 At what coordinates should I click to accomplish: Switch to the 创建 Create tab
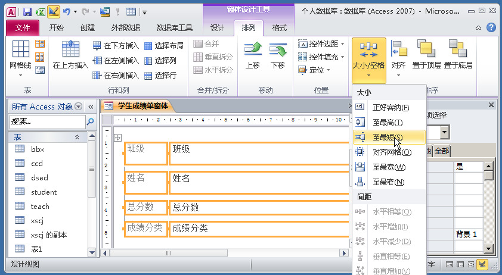tap(88, 28)
